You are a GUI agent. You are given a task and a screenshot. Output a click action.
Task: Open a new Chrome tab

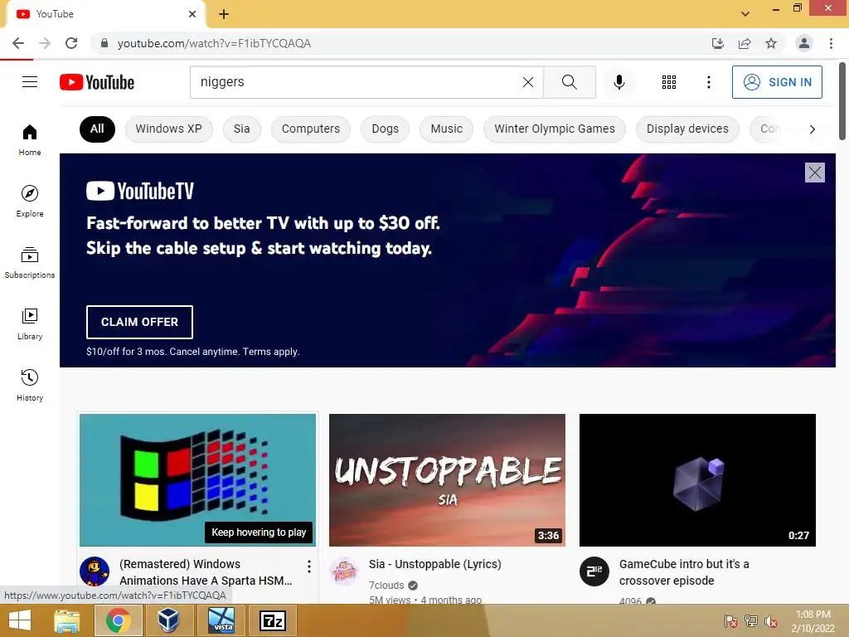pos(224,14)
